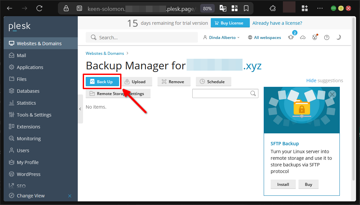Open the browser ellipsis menu
This screenshot has height=205, width=360.
320,8
